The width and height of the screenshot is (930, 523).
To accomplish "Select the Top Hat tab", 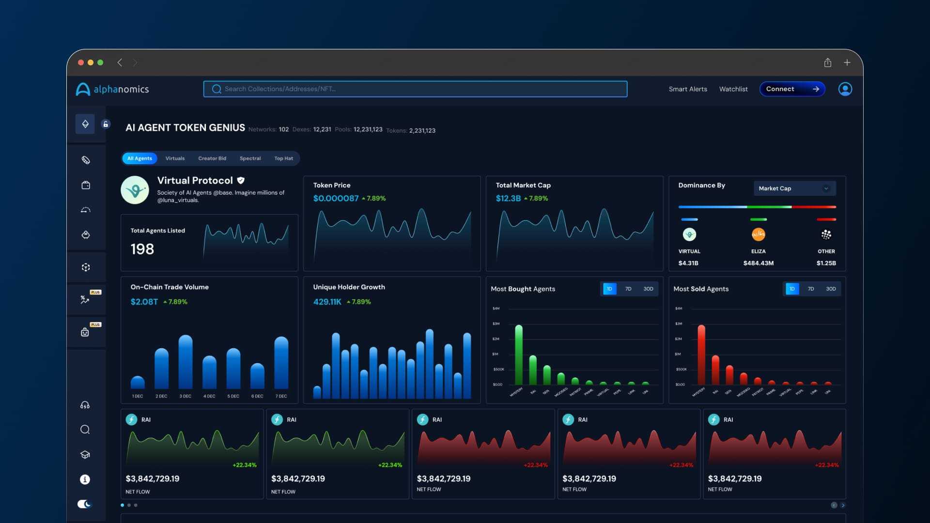I will pos(283,158).
